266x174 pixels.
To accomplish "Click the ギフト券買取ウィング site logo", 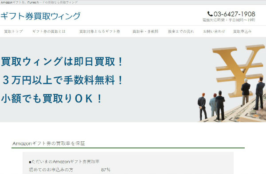I will pyautogui.click(x=40, y=16).
